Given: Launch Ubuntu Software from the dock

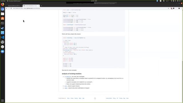Looking at the screenshot, I should click(3, 18).
